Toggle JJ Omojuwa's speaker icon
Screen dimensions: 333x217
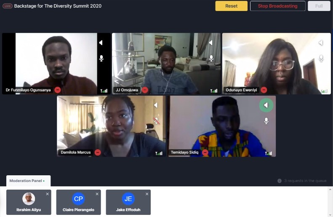[211, 43]
